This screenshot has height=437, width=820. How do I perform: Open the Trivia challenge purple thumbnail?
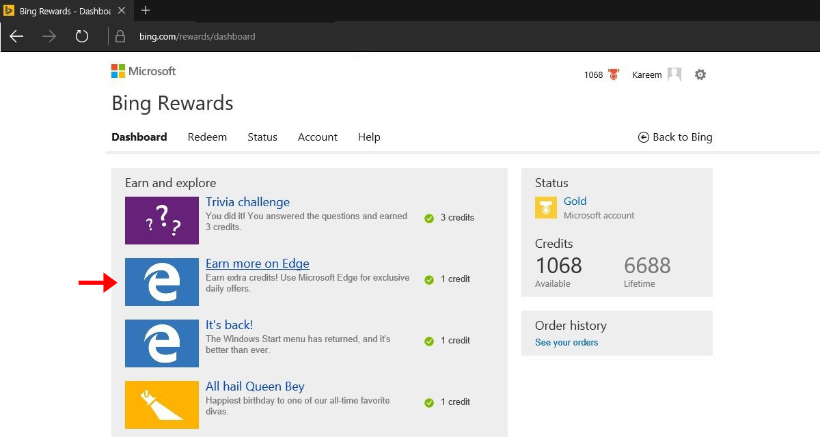point(162,221)
